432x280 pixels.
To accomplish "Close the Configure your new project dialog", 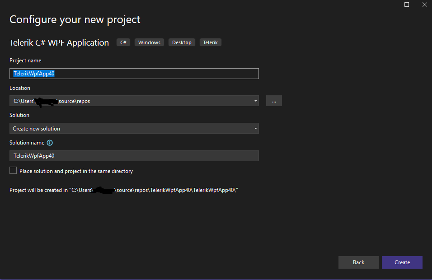I will tap(424, 5).
